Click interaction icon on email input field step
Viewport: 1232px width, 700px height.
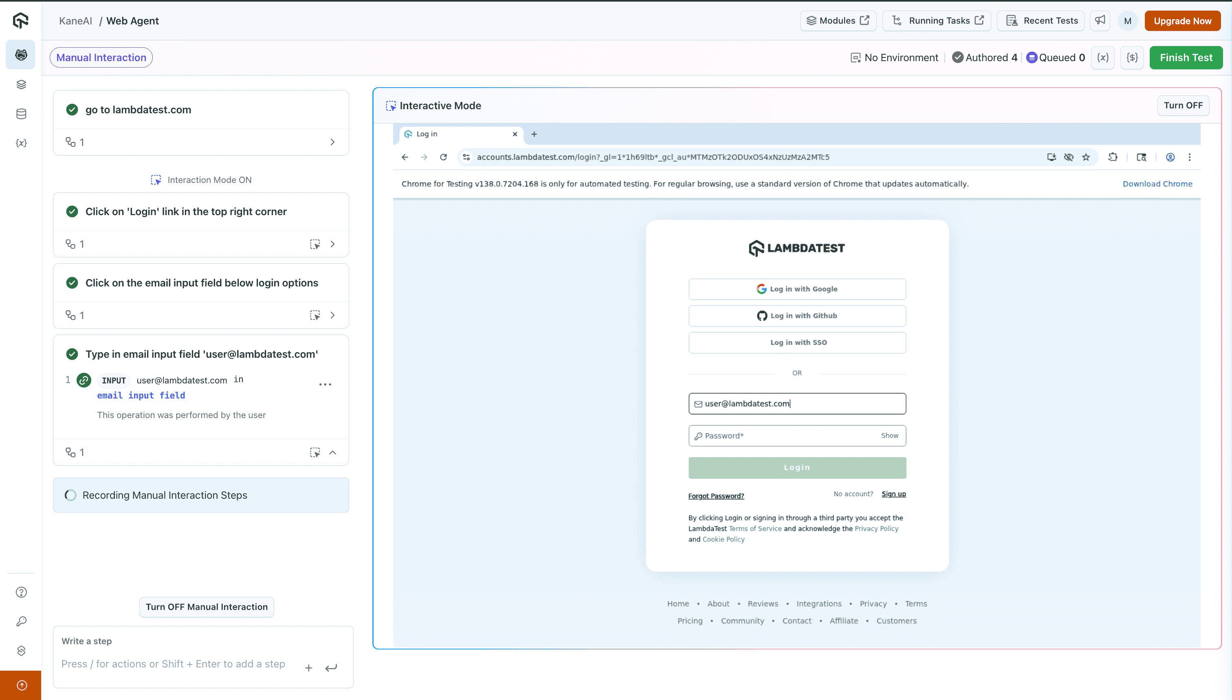tap(315, 315)
